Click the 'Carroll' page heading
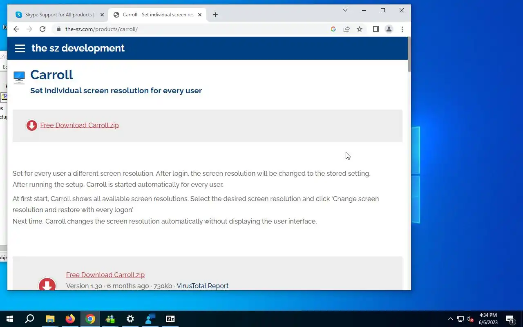 pos(51,75)
